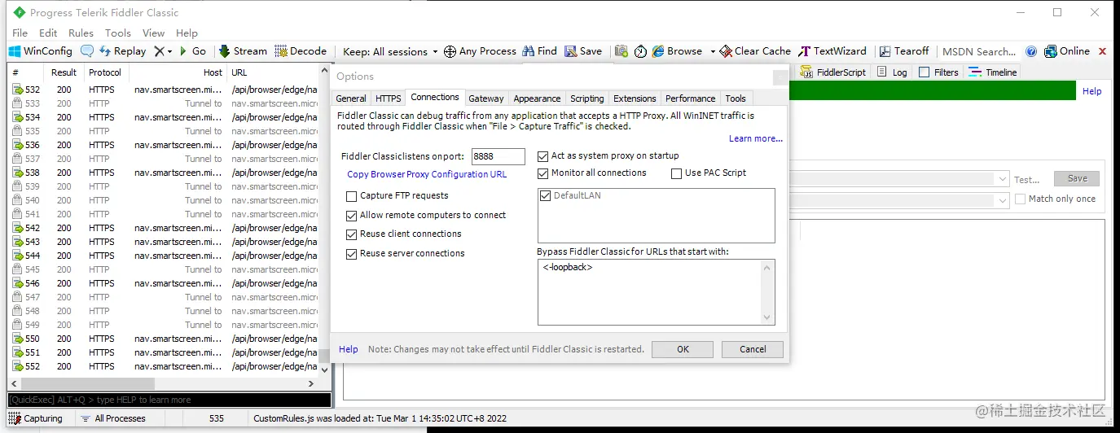Click the Go resume button
The width and height of the screenshot is (1120, 433).
[192, 50]
